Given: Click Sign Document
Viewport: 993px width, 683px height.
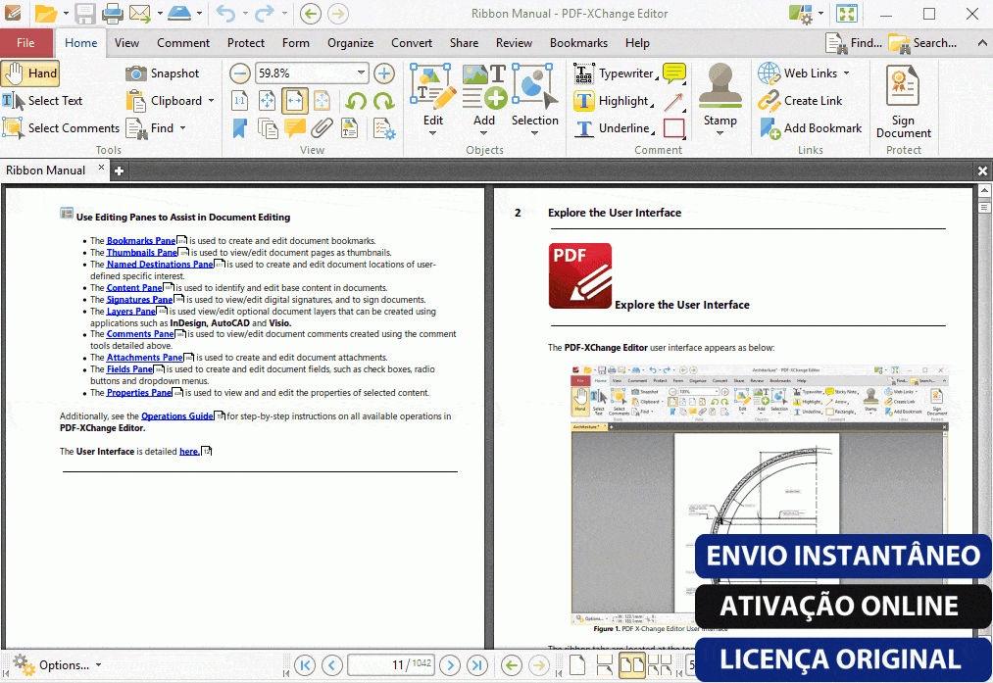Looking at the screenshot, I should 903,101.
